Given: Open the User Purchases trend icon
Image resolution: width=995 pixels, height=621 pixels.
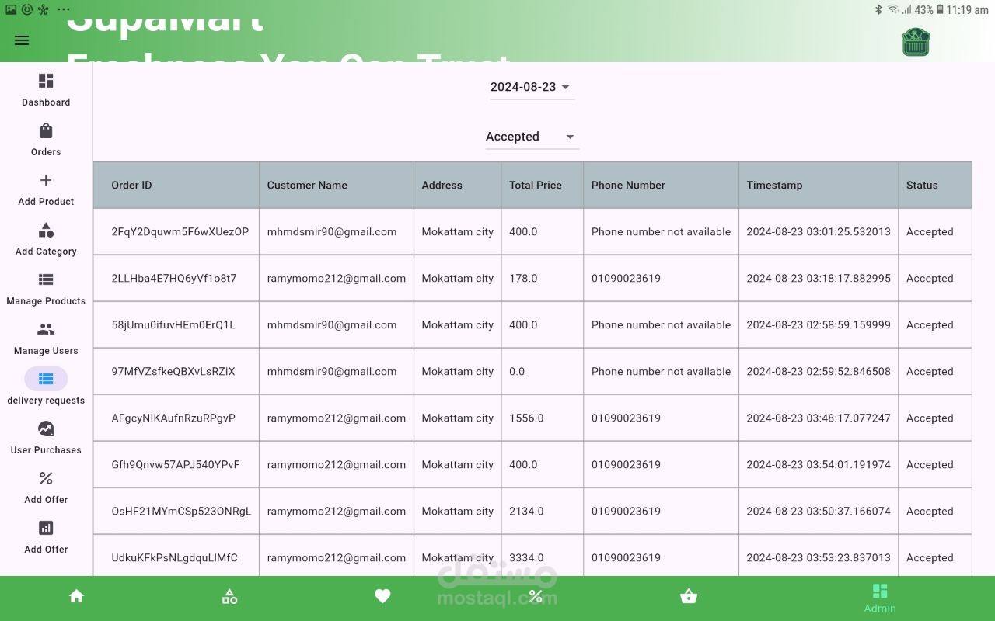Looking at the screenshot, I should point(46,428).
